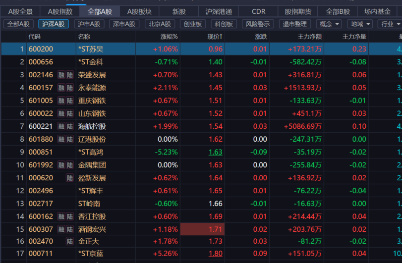This screenshot has height=263, width=402.
Task: Click the 融 icon for 山东钢铁
Action: pyautogui.click(x=61, y=113)
